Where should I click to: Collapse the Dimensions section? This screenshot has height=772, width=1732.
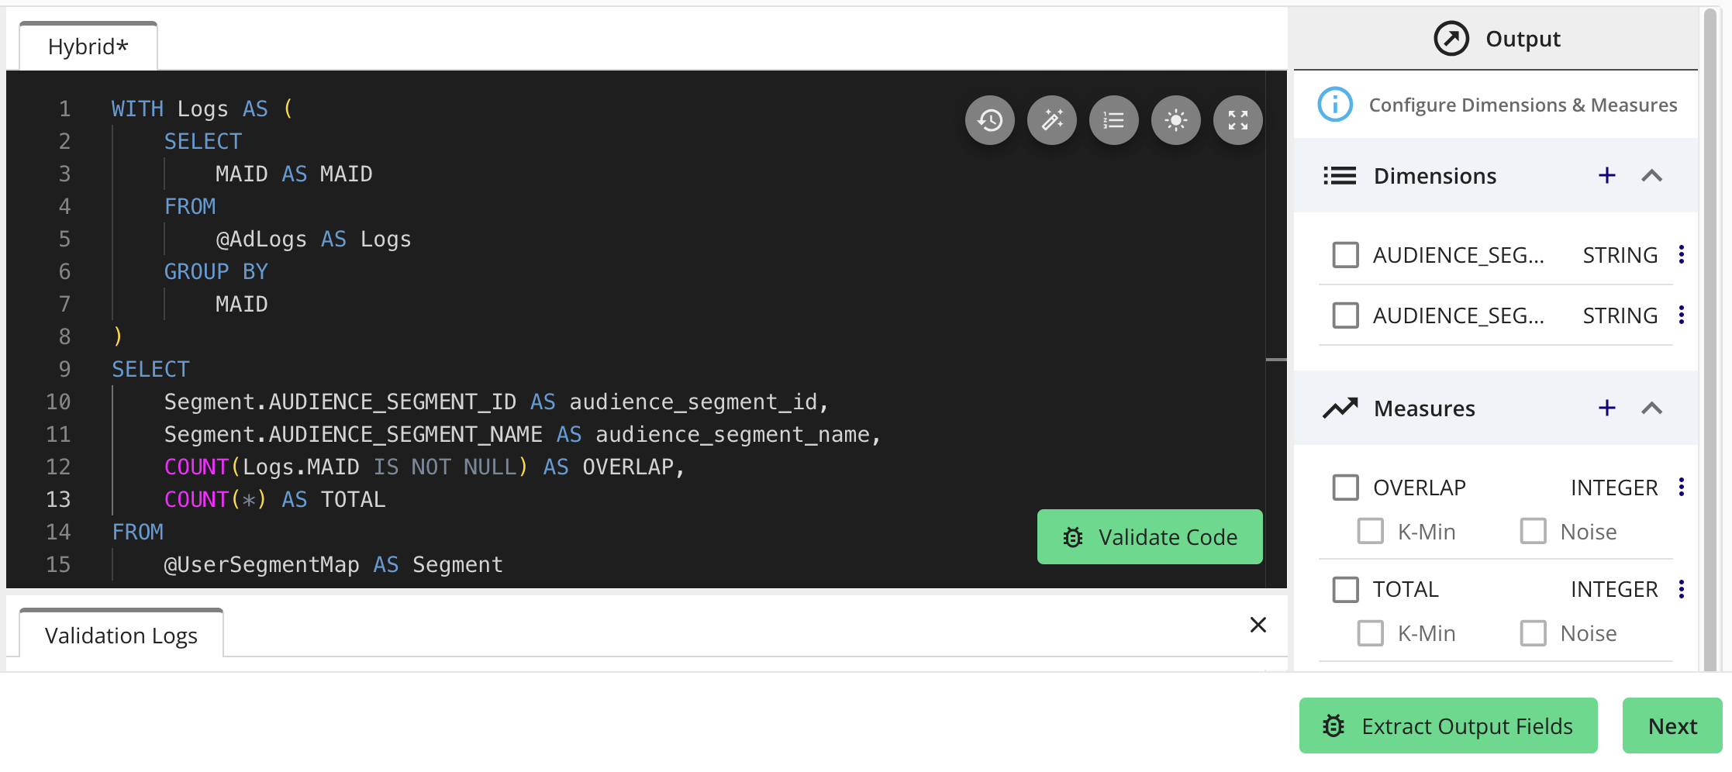pyautogui.click(x=1651, y=176)
